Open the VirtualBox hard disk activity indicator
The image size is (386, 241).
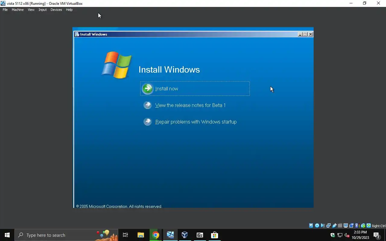click(x=311, y=226)
